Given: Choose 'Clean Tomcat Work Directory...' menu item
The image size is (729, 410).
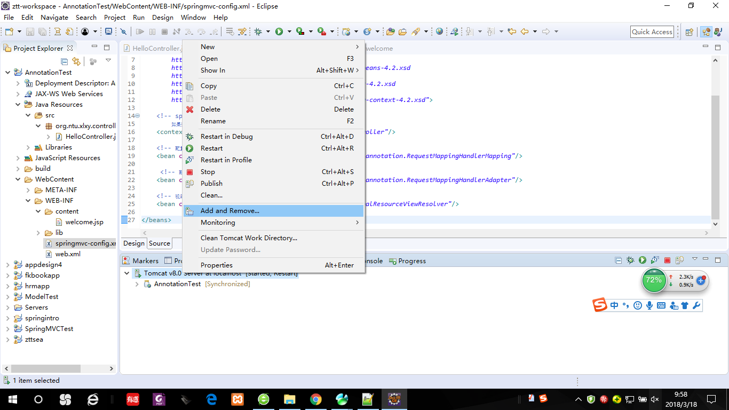Looking at the screenshot, I should point(273,238).
